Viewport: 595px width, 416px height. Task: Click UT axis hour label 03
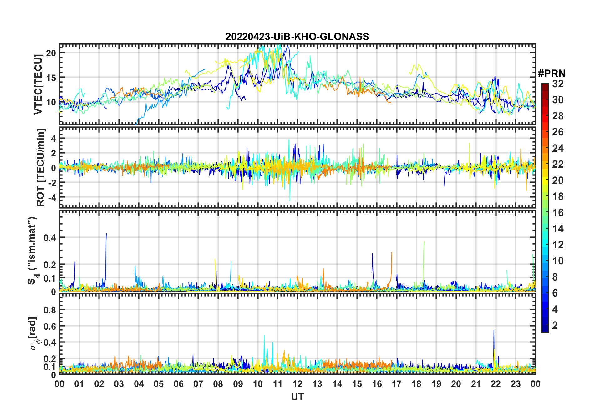pos(119,384)
